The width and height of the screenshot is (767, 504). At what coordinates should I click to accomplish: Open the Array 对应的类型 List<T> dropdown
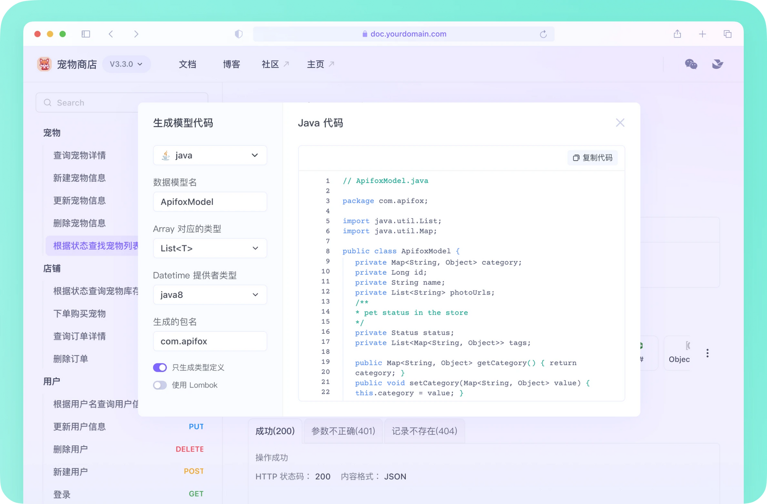click(209, 248)
